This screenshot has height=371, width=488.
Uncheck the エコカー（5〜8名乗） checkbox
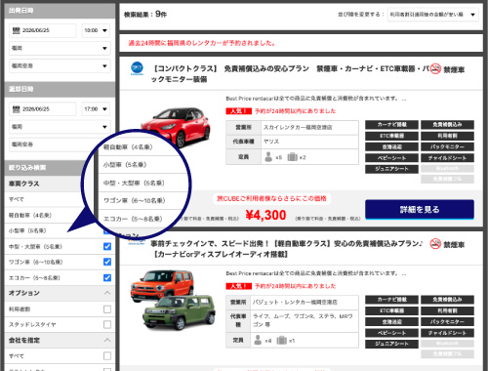pyautogui.click(x=107, y=277)
